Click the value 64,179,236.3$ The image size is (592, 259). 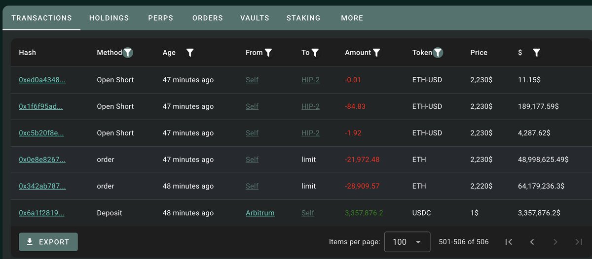click(x=541, y=186)
